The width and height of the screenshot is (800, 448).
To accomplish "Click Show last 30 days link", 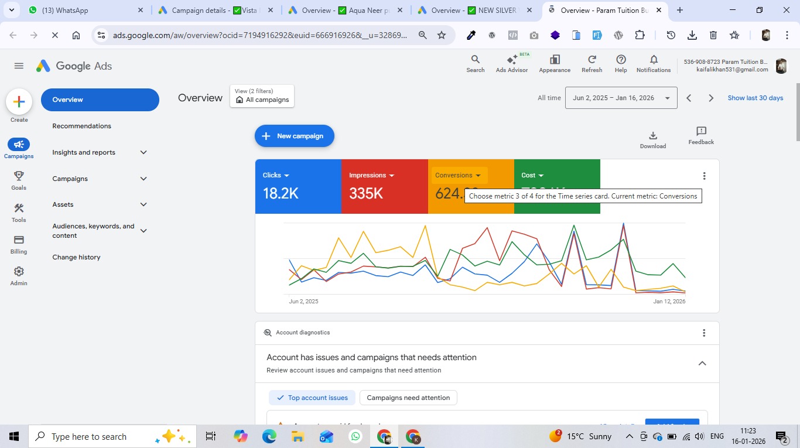I will click(755, 98).
